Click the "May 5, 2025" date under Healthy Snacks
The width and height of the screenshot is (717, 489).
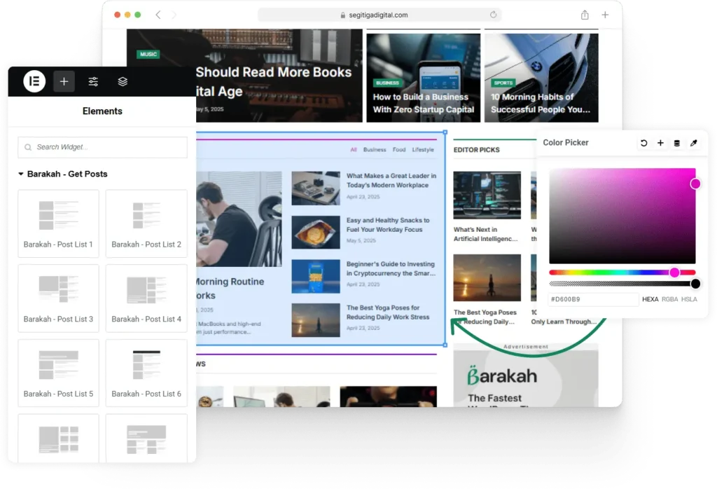pyautogui.click(x=361, y=240)
